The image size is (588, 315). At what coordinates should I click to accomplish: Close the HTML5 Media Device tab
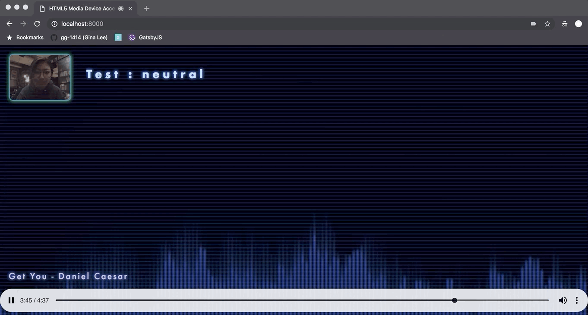click(x=130, y=9)
